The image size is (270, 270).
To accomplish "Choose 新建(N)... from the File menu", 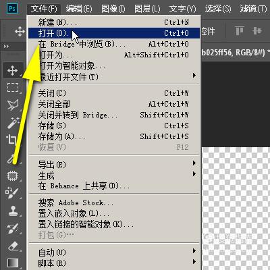I will pyautogui.click(x=114, y=22).
